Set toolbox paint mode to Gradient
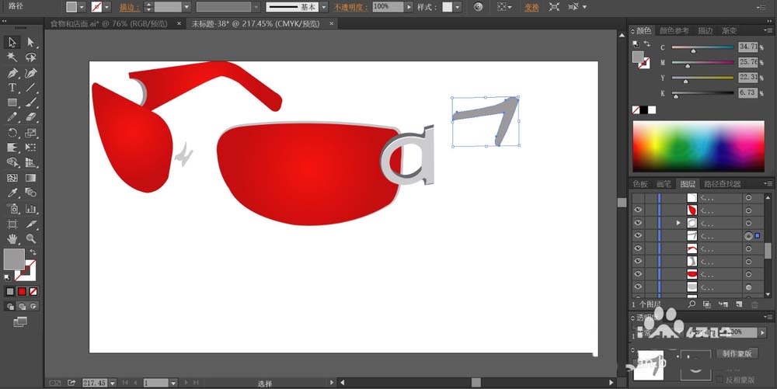 22,291
